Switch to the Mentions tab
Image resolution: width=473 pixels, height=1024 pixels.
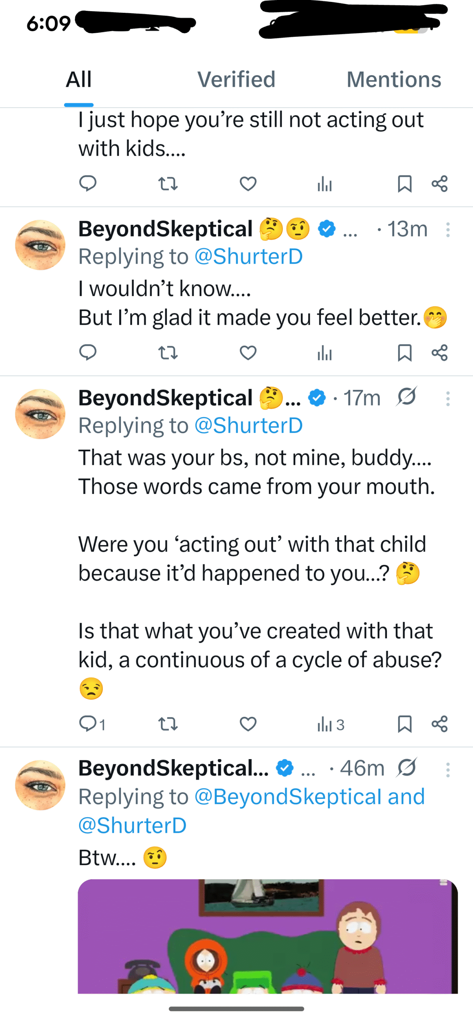pyautogui.click(x=394, y=79)
